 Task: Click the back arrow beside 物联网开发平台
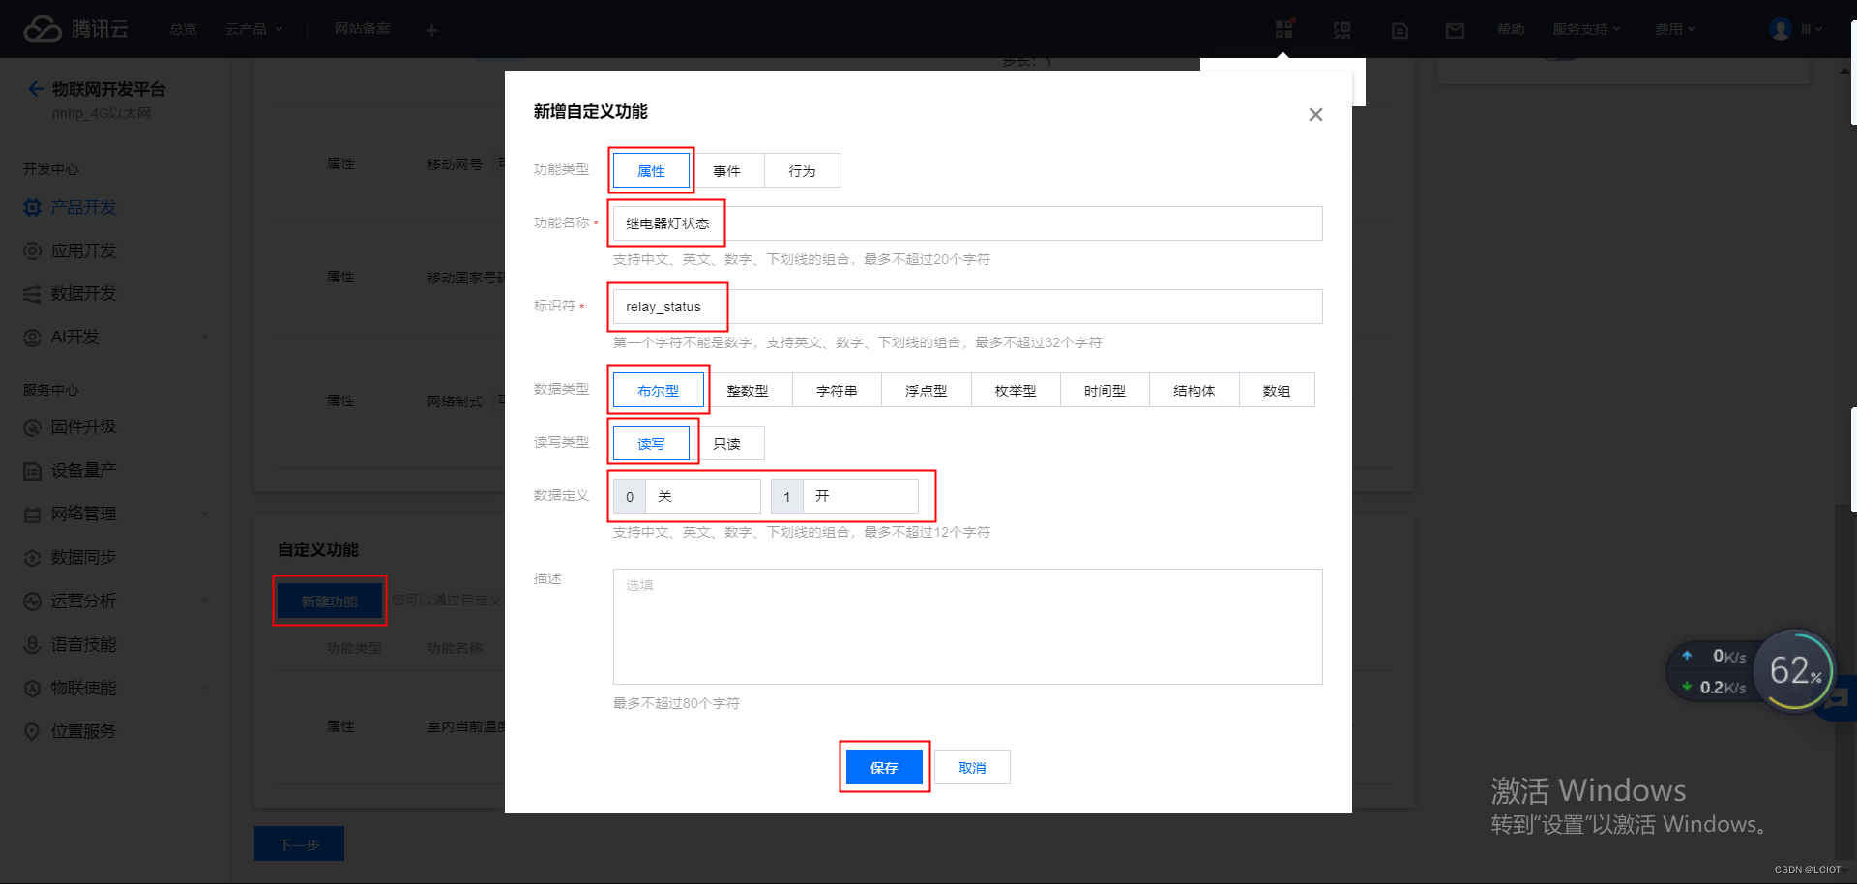[36, 89]
